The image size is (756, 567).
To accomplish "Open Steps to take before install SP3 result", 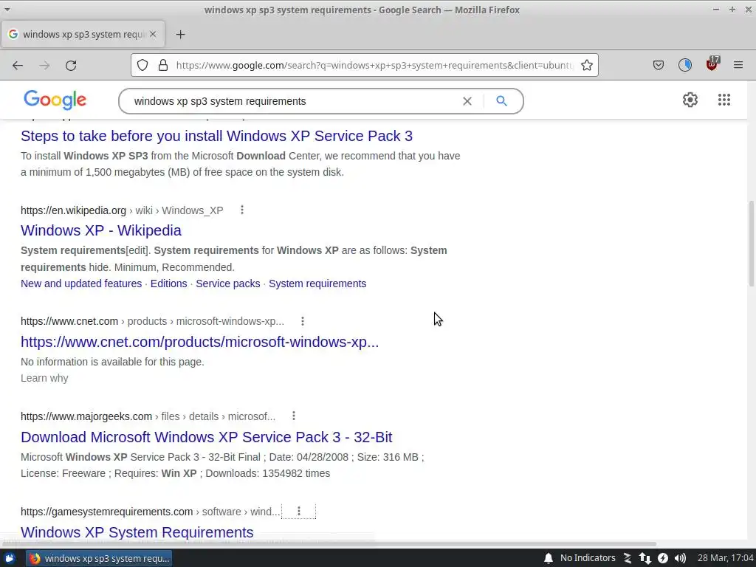I will (216, 136).
